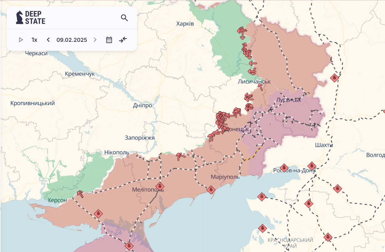Click diamond marker upper-left of Краснодарський край label
The width and height of the screenshot is (385, 252).
point(263,228)
